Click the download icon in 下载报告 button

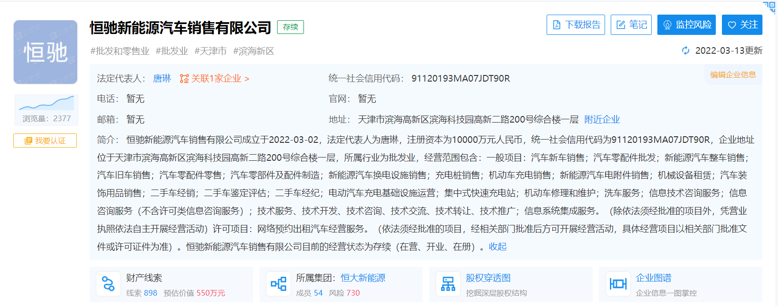(557, 25)
